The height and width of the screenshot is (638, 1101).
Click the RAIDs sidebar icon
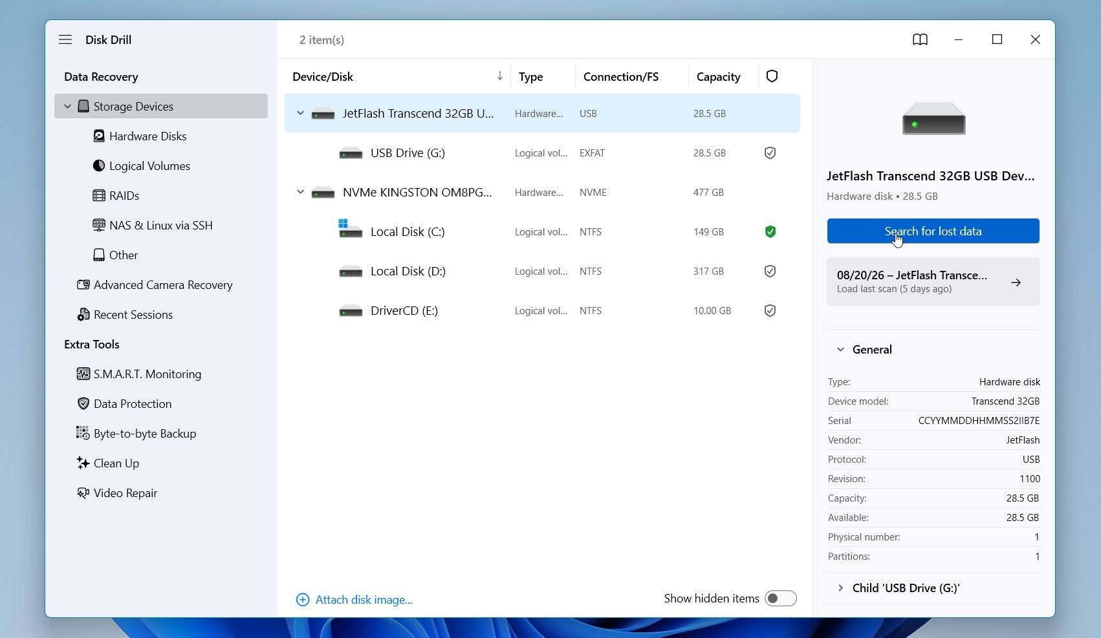99,195
